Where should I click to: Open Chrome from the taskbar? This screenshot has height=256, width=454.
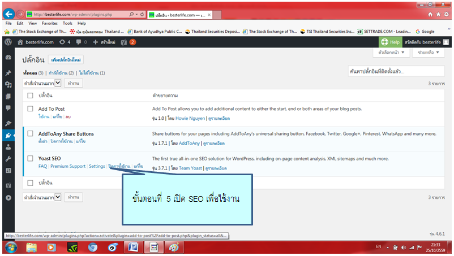pos(93,248)
